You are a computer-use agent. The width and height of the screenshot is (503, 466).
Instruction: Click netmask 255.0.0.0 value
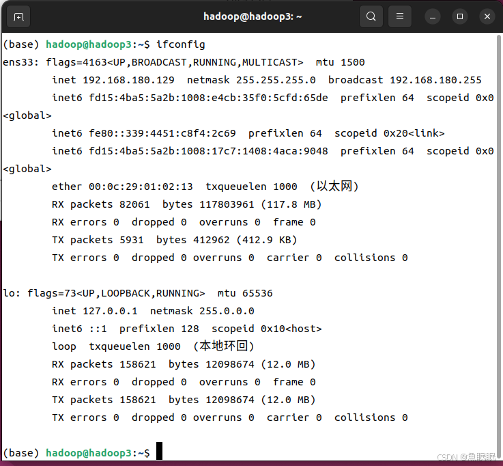point(227,311)
